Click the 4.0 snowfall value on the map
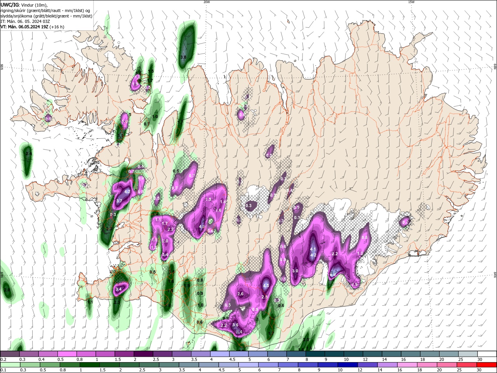The height and width of the screenshot is (373, 497). pyautogui.click(x=202, y=227)
